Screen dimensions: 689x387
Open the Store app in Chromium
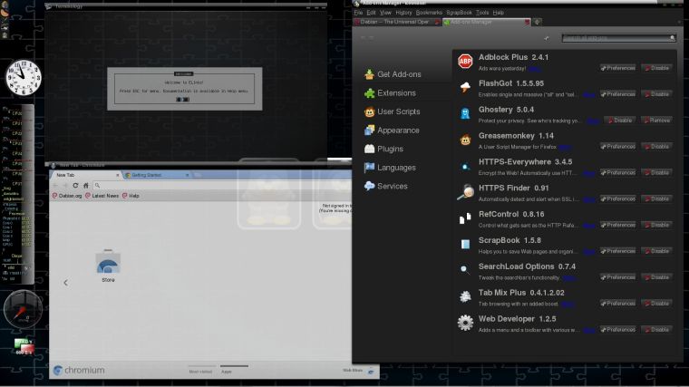click(108, 266)
